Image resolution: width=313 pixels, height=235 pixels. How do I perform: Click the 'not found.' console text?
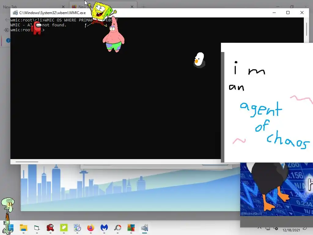point(54,25)
